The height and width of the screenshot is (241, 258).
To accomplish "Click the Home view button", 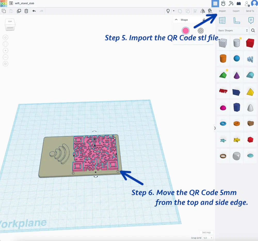I will (5, 37).
